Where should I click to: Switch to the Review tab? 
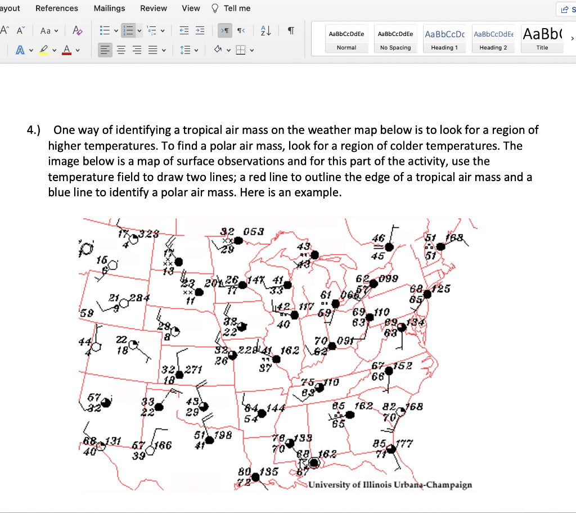point(154,8)
